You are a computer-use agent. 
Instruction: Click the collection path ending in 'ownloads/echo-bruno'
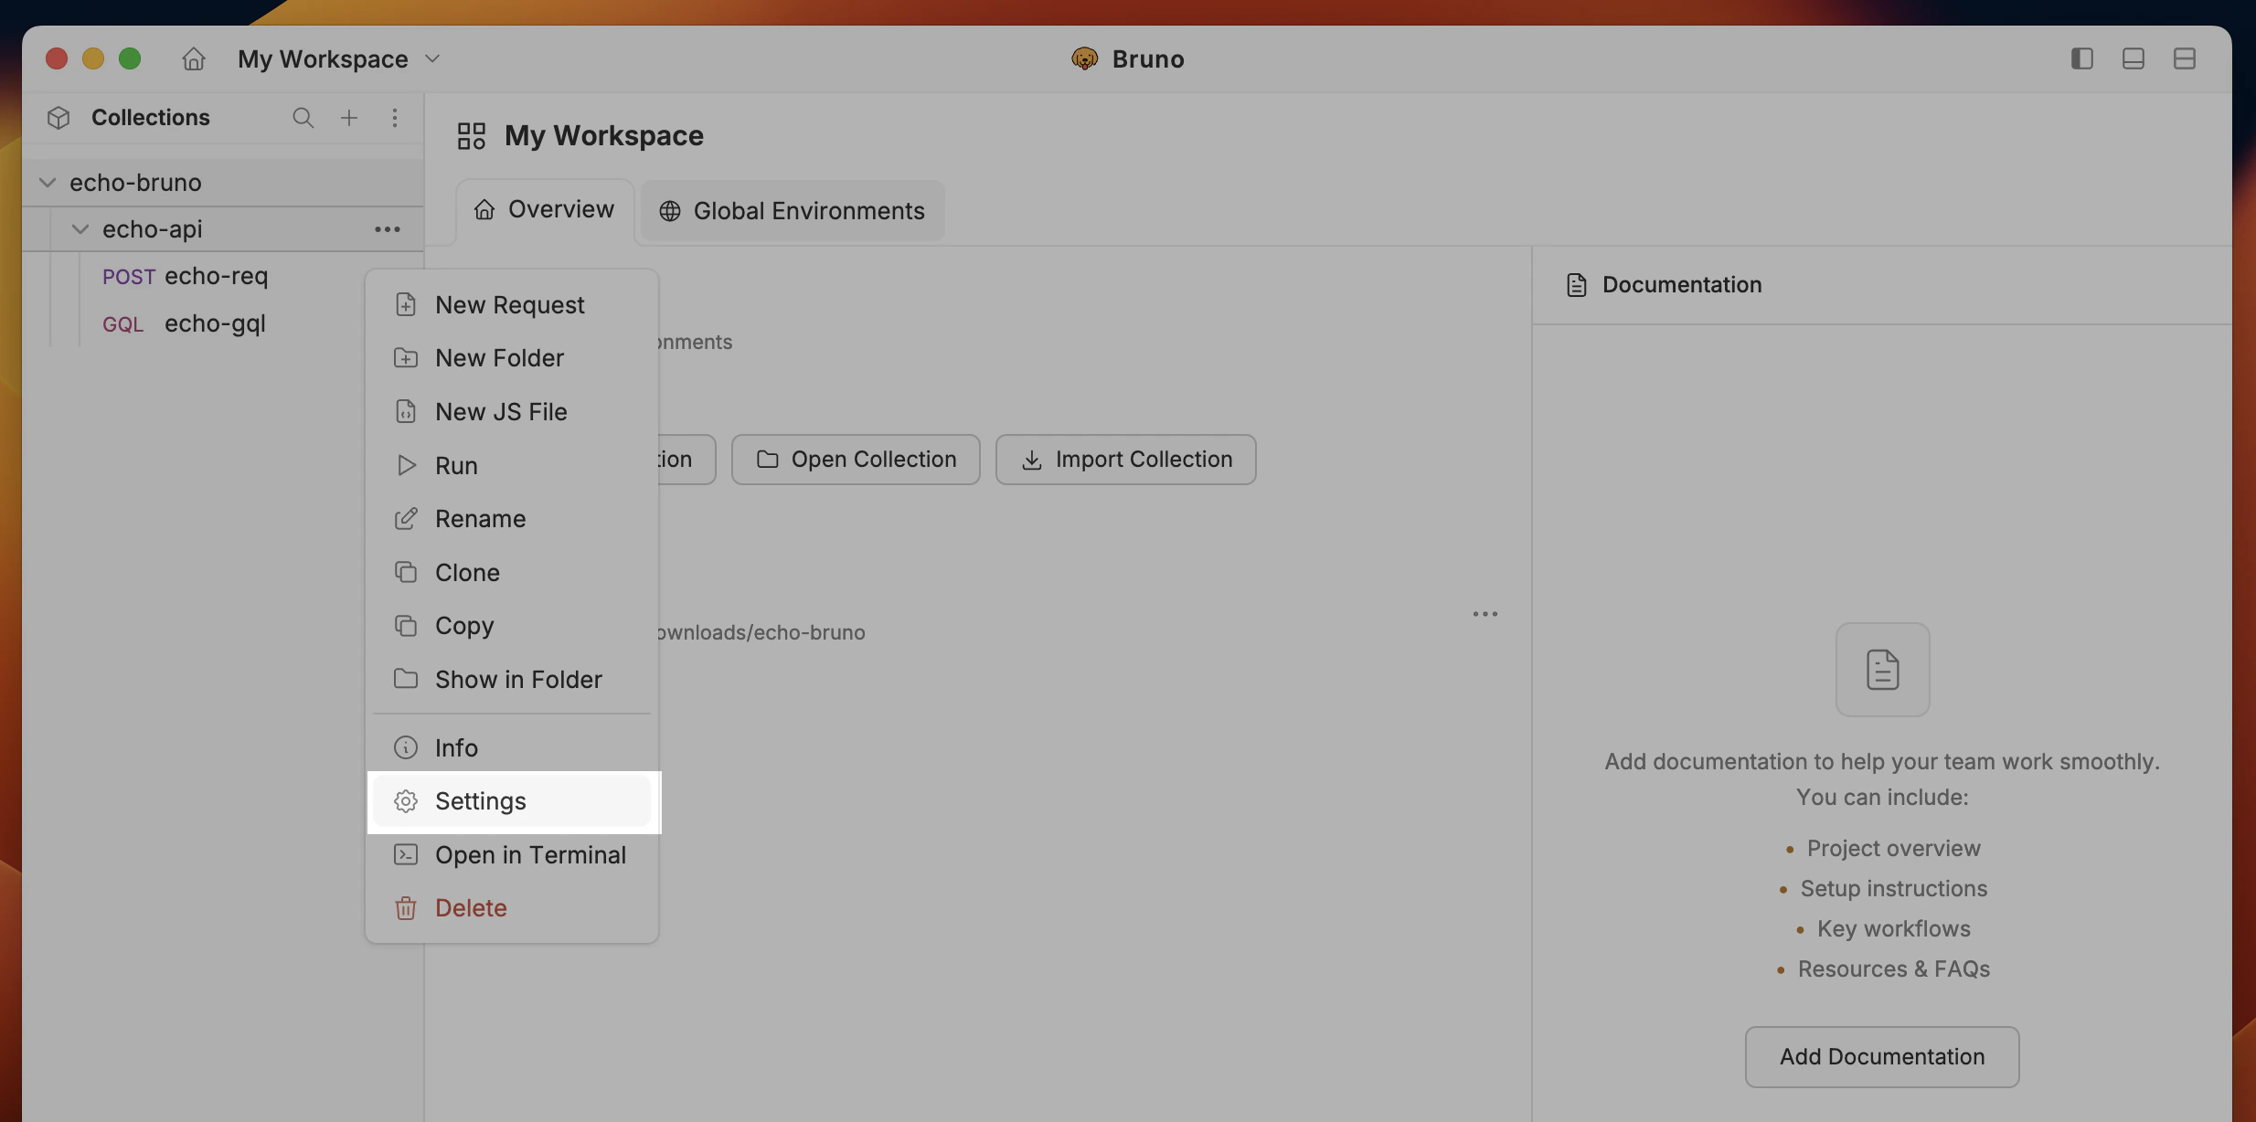pos(761,632)
